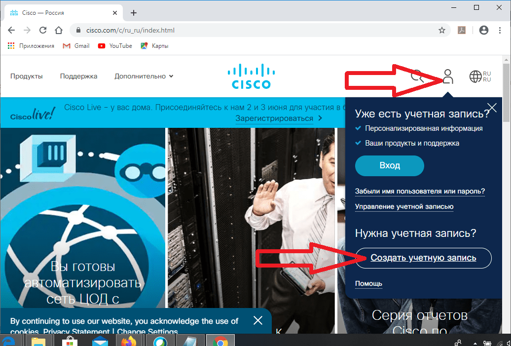Dismiss the cookie notice banner
The height and width of the screenshot is (346, 511).
pos(258,320)
